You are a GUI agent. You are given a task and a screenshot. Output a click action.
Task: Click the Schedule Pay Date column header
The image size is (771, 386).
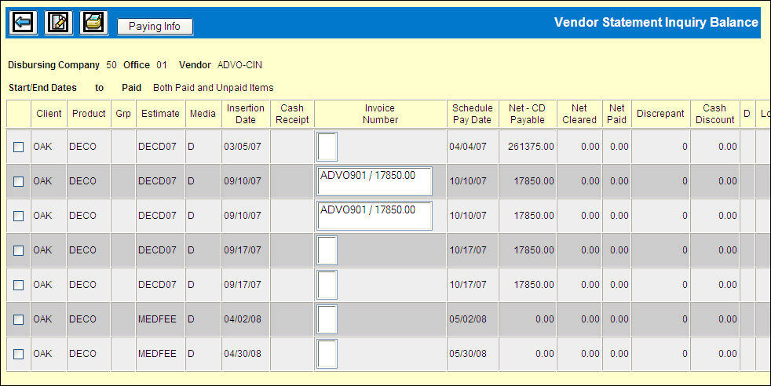click(473, 114)
